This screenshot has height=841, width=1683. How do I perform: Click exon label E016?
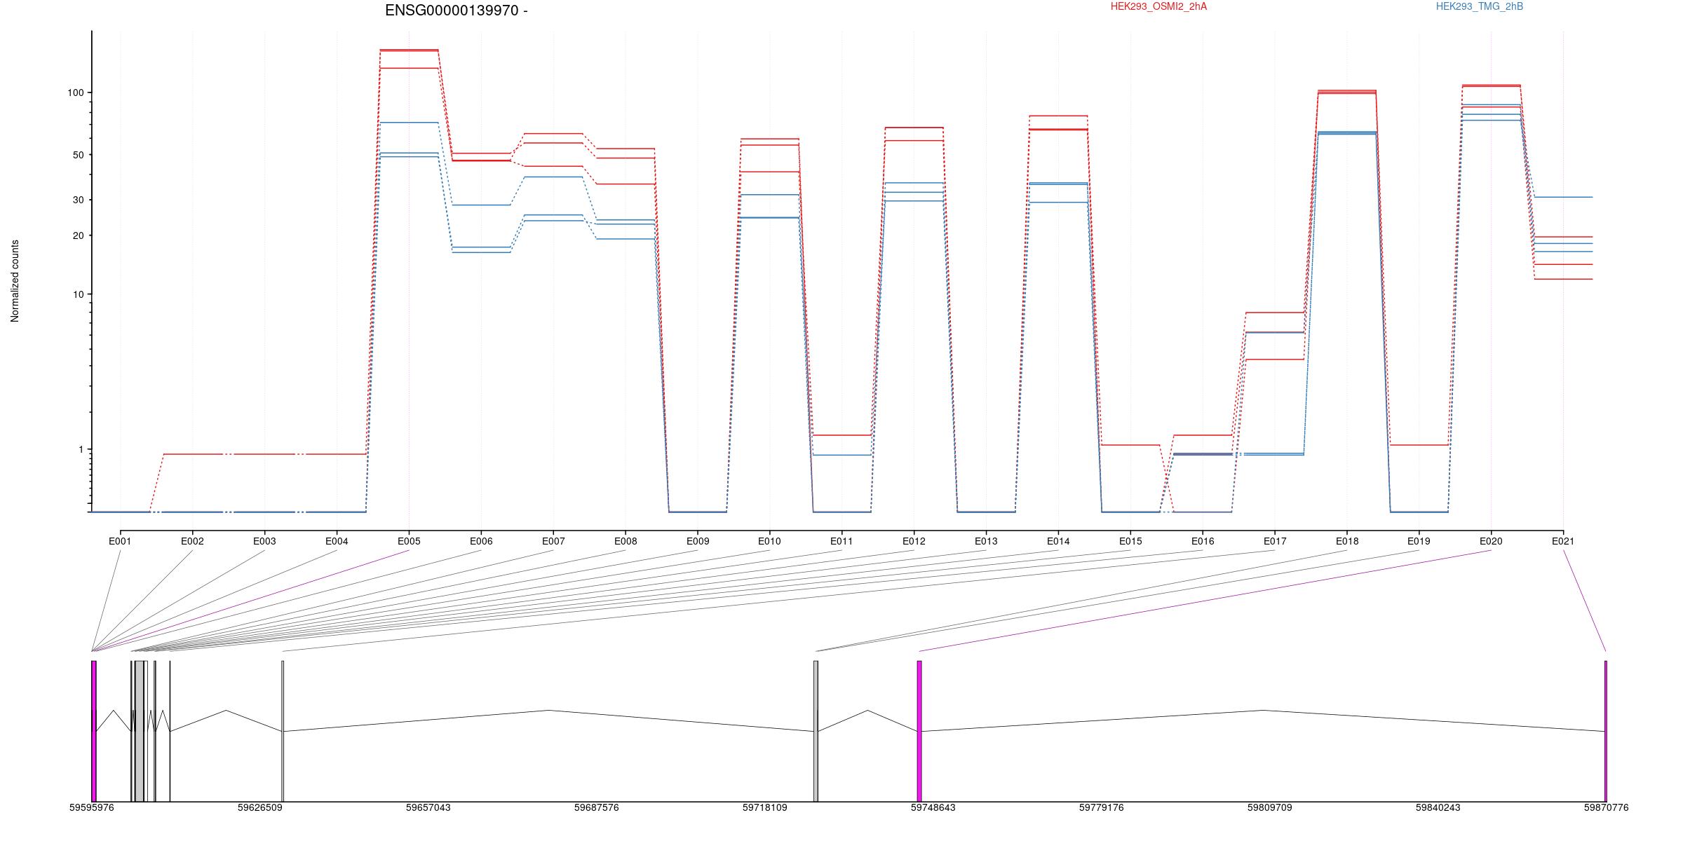1203,541
